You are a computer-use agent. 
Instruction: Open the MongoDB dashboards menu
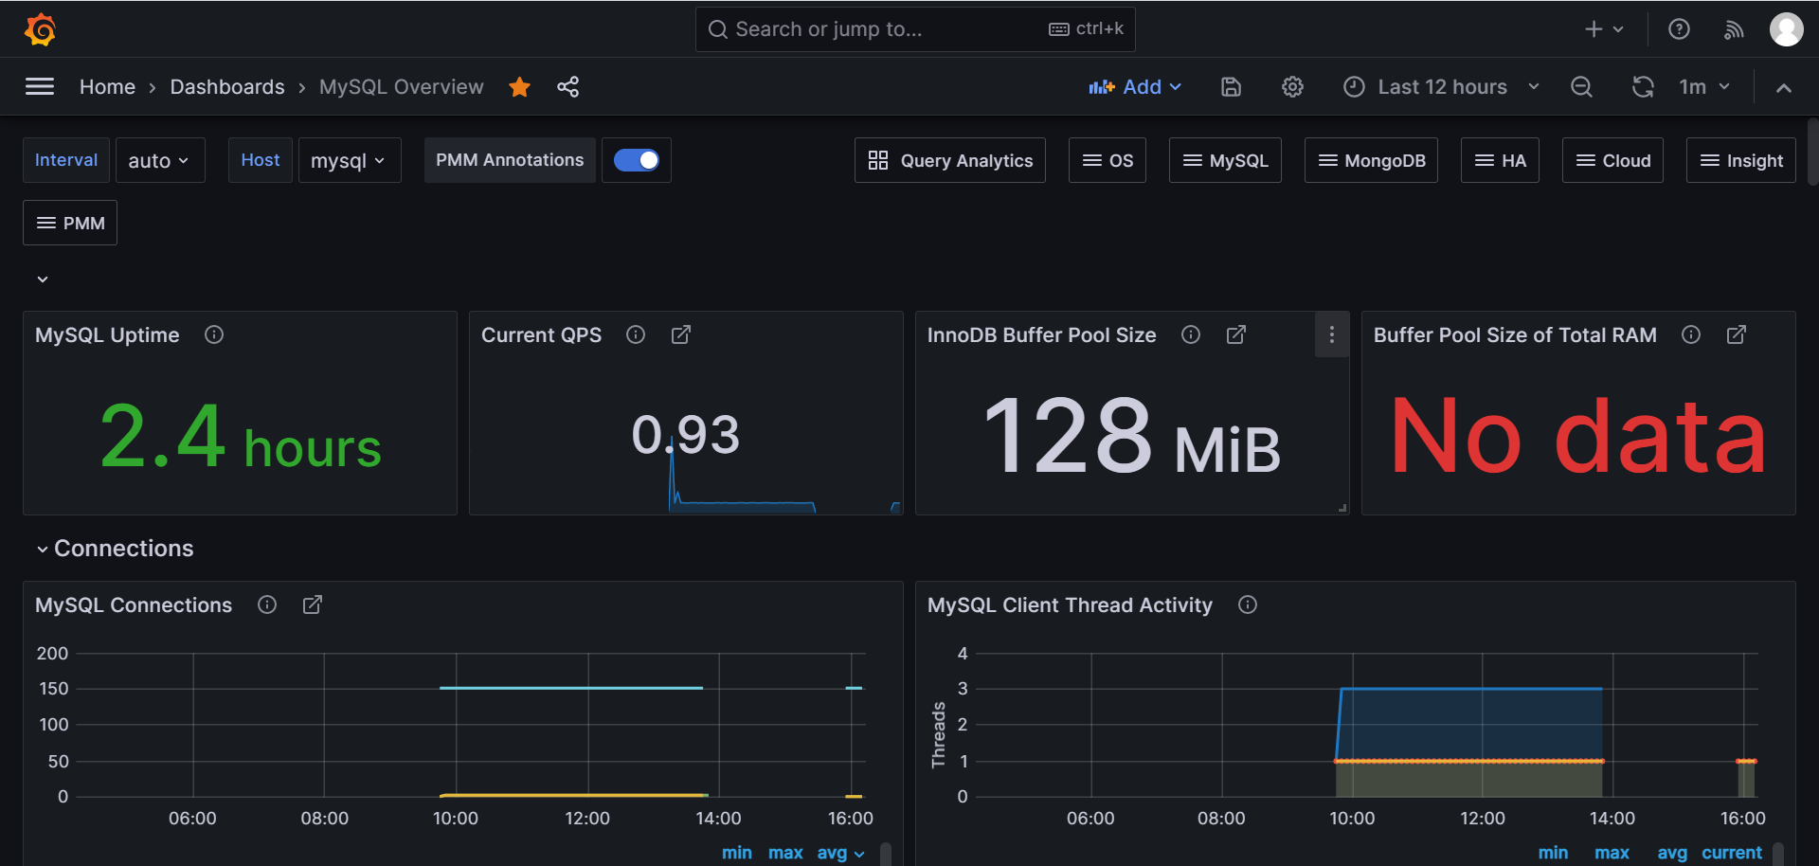click(1371, 160)
